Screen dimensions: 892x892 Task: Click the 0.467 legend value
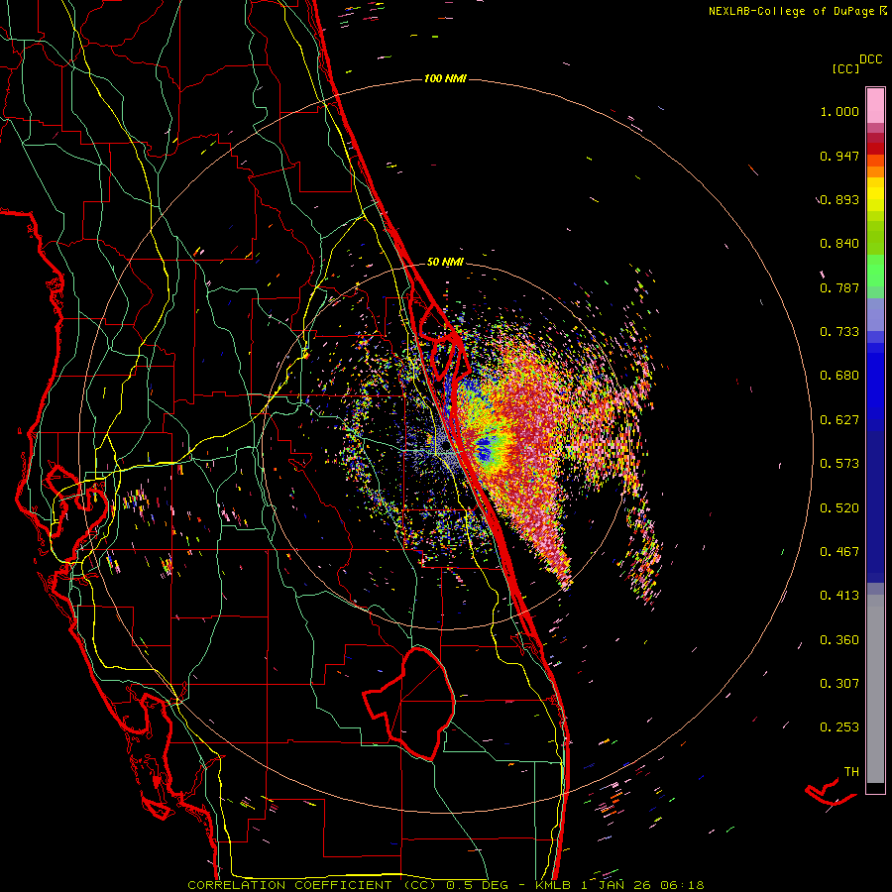(839, 551)
